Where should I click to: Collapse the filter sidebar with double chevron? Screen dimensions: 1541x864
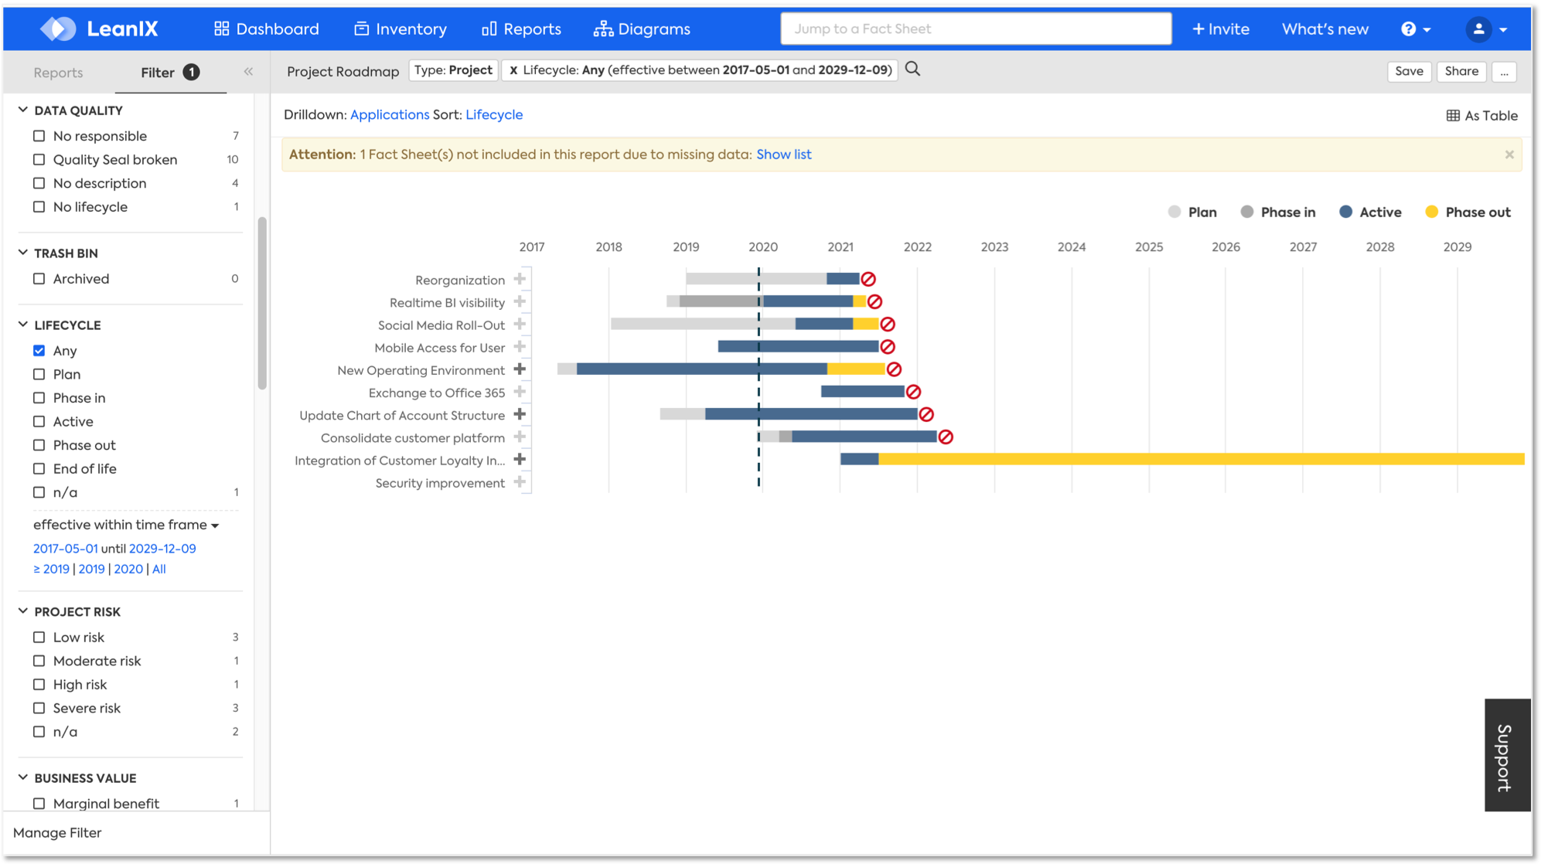(x=248, y=72)
